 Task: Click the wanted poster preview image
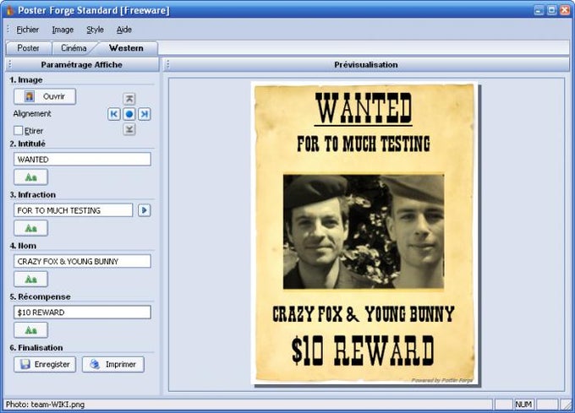tap(364, 233)
